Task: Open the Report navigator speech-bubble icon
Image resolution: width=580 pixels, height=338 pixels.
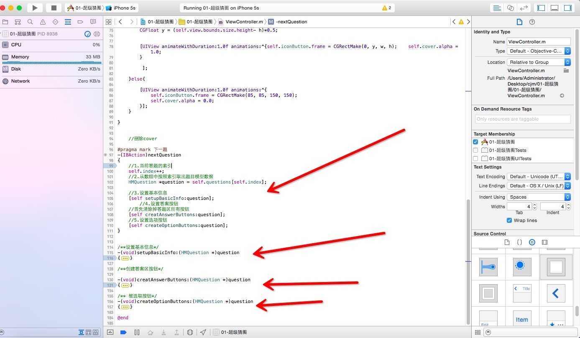Action: coord(93,22)
